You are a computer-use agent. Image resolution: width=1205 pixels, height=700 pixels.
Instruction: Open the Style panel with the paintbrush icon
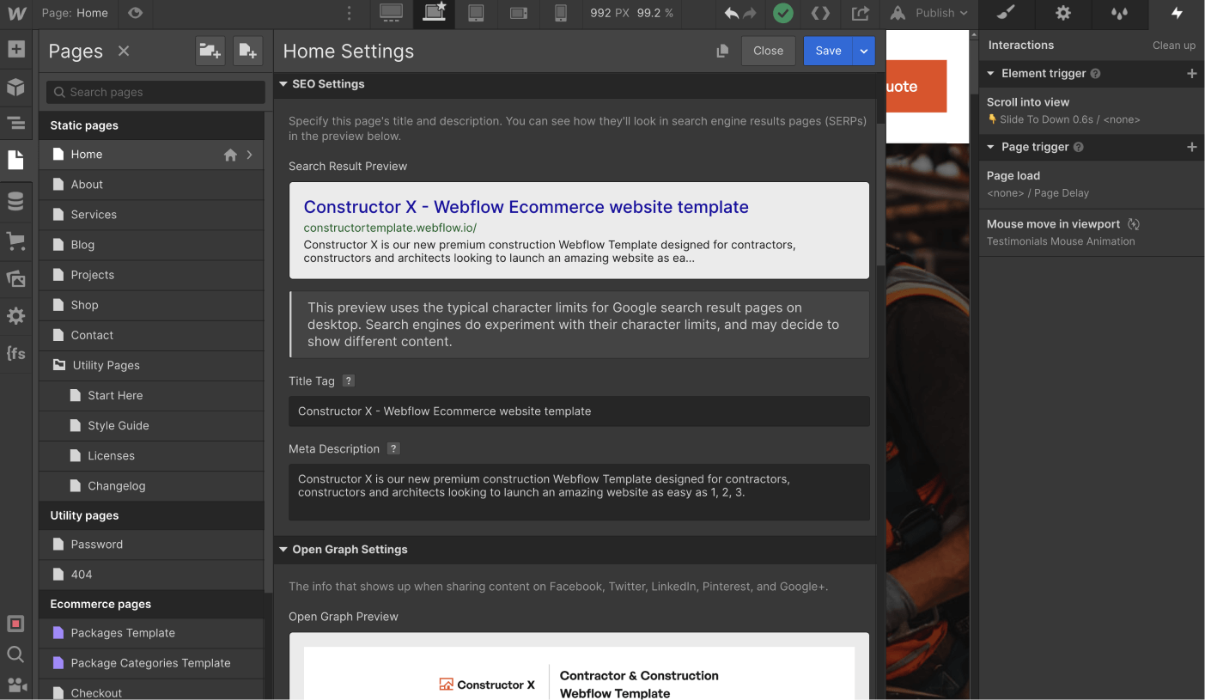tap(1005, 14)
